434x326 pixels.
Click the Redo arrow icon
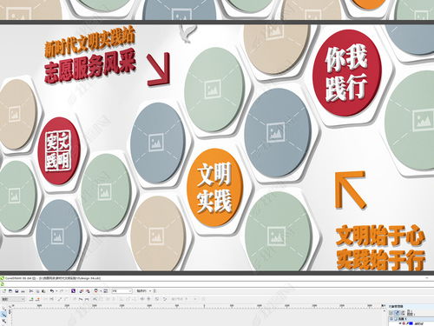click(62, 291)
